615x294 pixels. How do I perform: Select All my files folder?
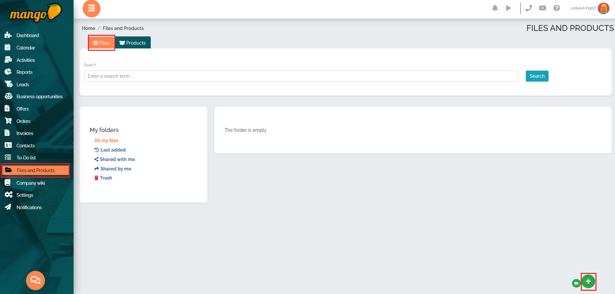coord(106,140)
